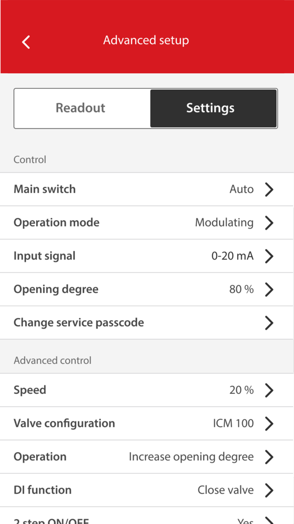Expand the Main switch row chevron
294x524 pixels.
coord(269,189)
